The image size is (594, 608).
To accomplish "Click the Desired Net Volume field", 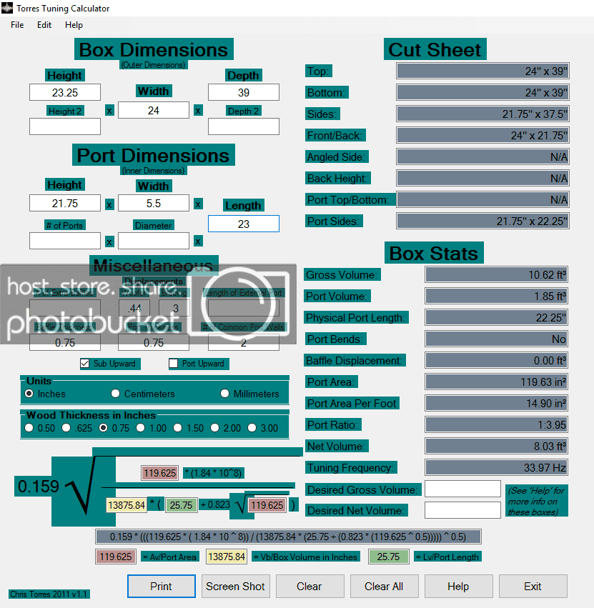I will (462, 510).
